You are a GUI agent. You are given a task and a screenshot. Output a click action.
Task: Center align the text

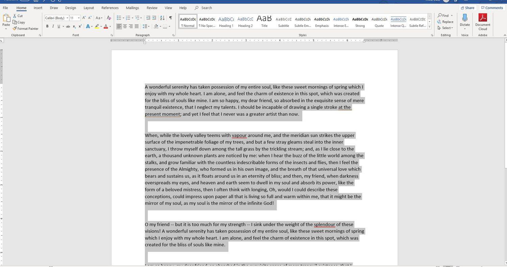coord(125,26)
